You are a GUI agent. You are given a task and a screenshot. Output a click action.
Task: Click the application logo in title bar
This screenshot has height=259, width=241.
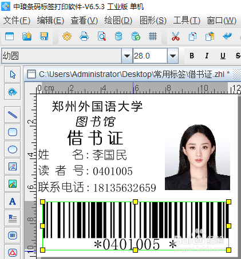(x=6, y=6)
